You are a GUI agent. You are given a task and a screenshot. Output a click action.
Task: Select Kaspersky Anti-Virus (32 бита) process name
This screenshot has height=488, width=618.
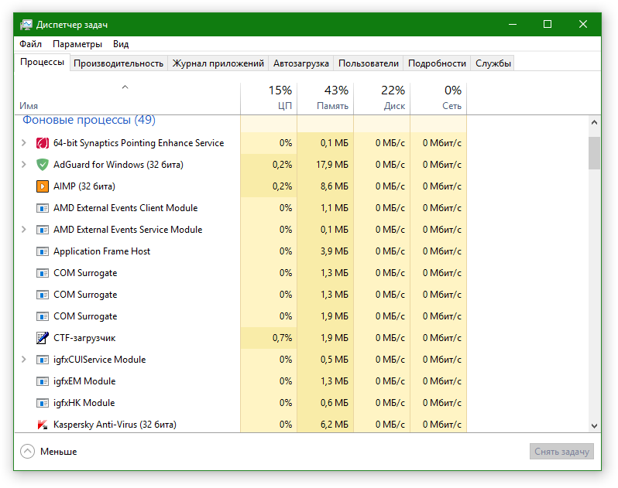115,425
